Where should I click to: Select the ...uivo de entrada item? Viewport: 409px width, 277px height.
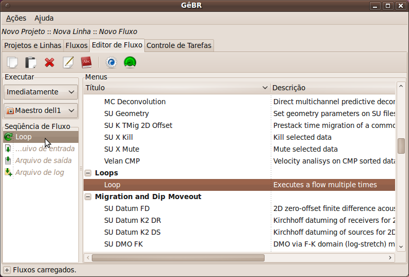(x=41, y=149)
